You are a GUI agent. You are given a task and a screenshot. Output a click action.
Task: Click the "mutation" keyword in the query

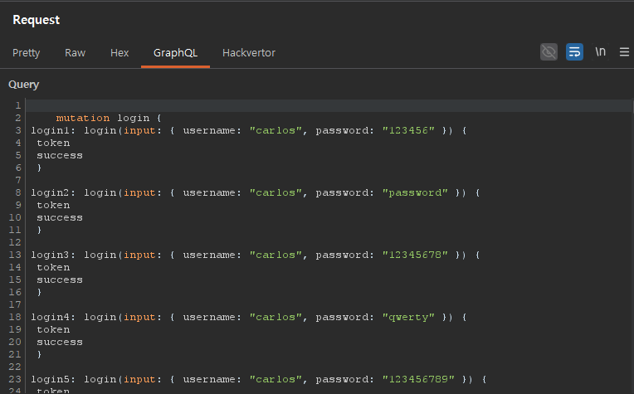click(83, 118)
